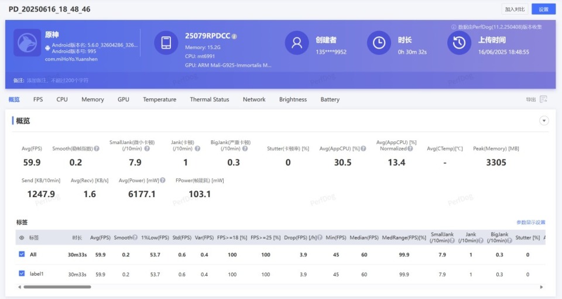Open 参数显示设置 parameter display settings
This screenshot has width=562, height=299.
pyautogui.click(x=531, y=222)
